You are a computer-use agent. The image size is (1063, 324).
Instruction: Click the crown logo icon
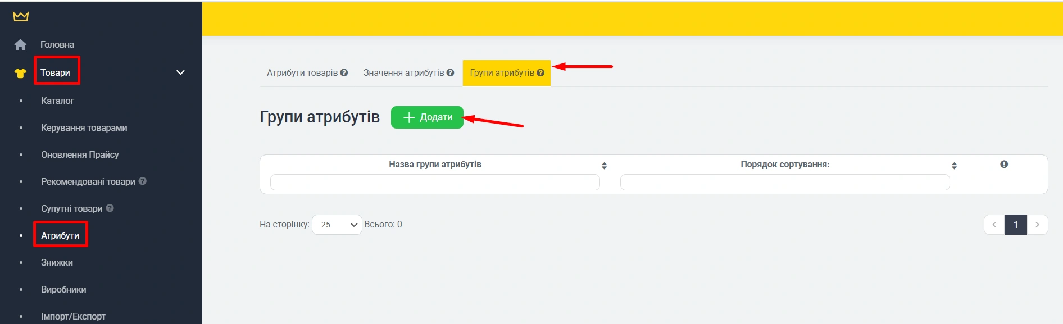click(x=21, y=16)
